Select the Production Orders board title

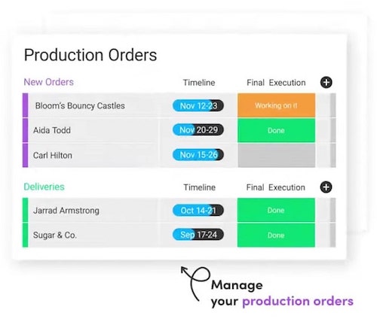90,55
